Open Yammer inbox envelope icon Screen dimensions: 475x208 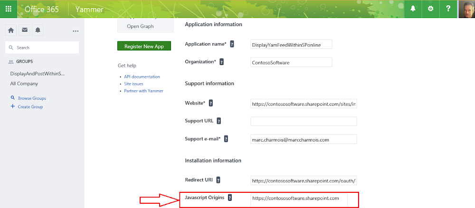click(x=25, y=30)
